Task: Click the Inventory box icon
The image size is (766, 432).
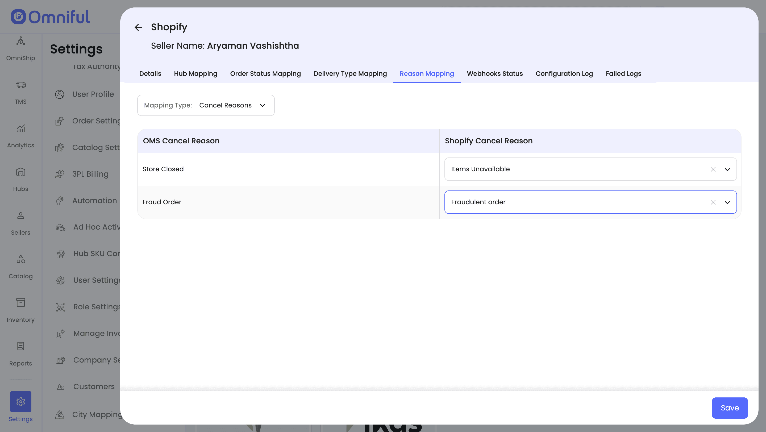Action: tap(20, 302)
